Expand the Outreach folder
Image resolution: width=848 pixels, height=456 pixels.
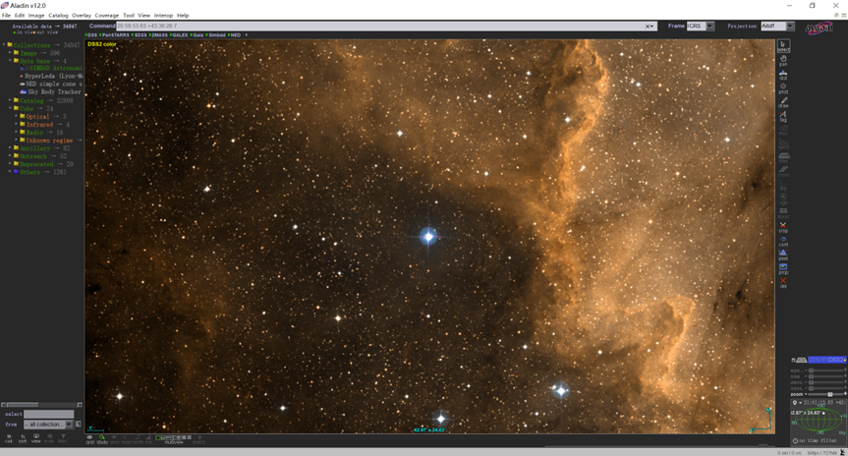(10, 156)
